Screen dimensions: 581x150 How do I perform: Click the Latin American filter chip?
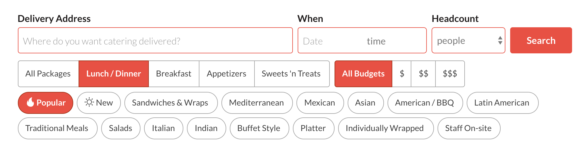pyautogui.click(x=502, y=103)
